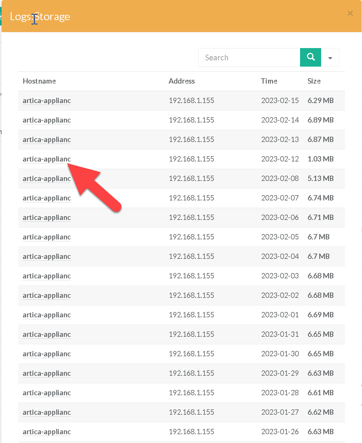The image size is (362, 443).
Task: Open the artica-applianc log dated 2023-01-31
Action: (47, 334)
